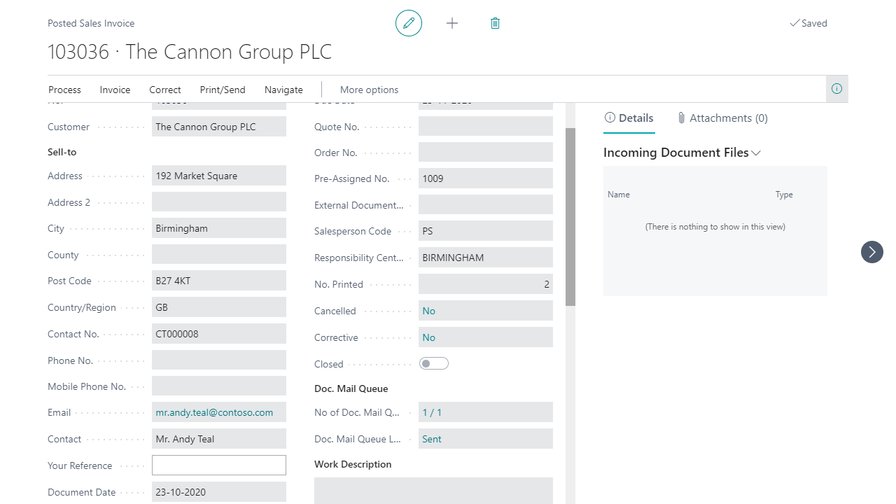Screen dimensions: 896x504
Task: Click the plus icon to create new
Action: point(452,23)
